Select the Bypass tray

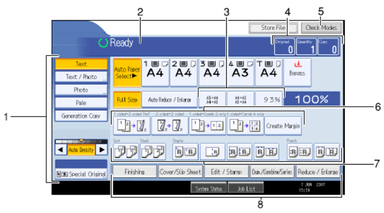tap(297, 72)
